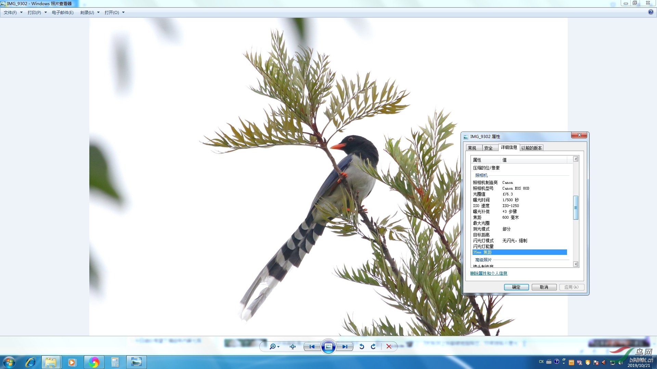The height and width of the screenshot is (369, 657).
Task: Click the 删除属性和个人信息 link
Action: point(489,273)
